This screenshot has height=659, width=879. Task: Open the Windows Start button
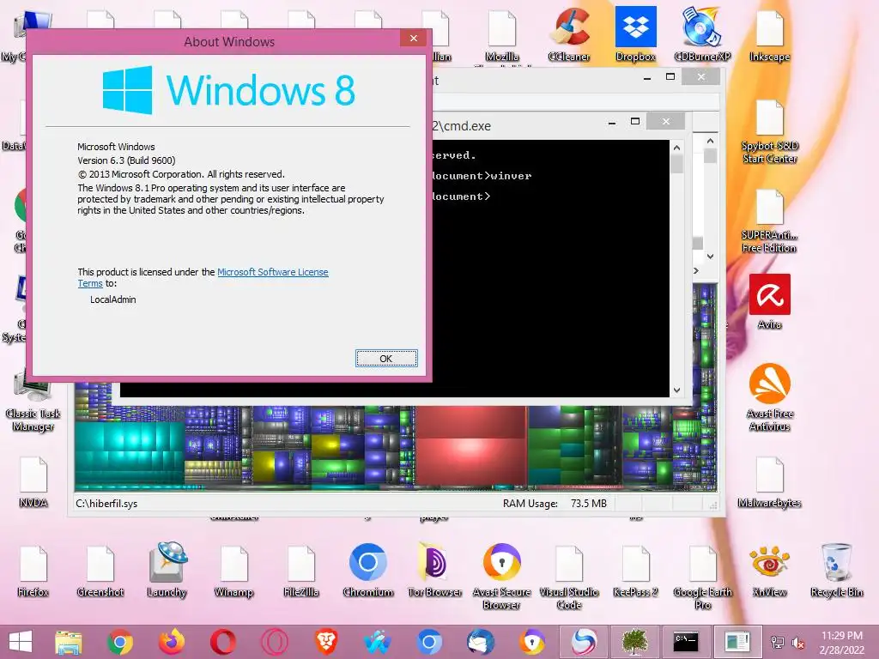pos(21,642)
